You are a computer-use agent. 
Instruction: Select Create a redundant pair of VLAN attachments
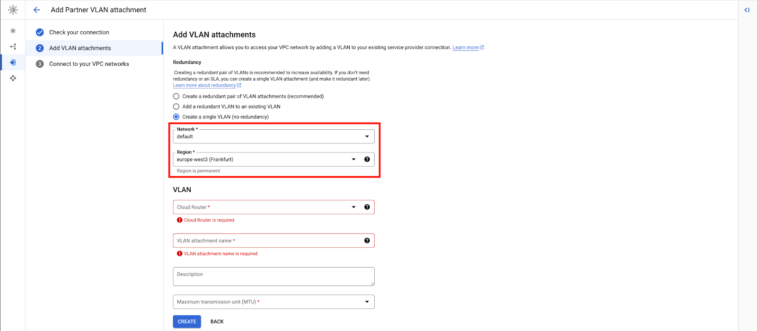point(176,96)
